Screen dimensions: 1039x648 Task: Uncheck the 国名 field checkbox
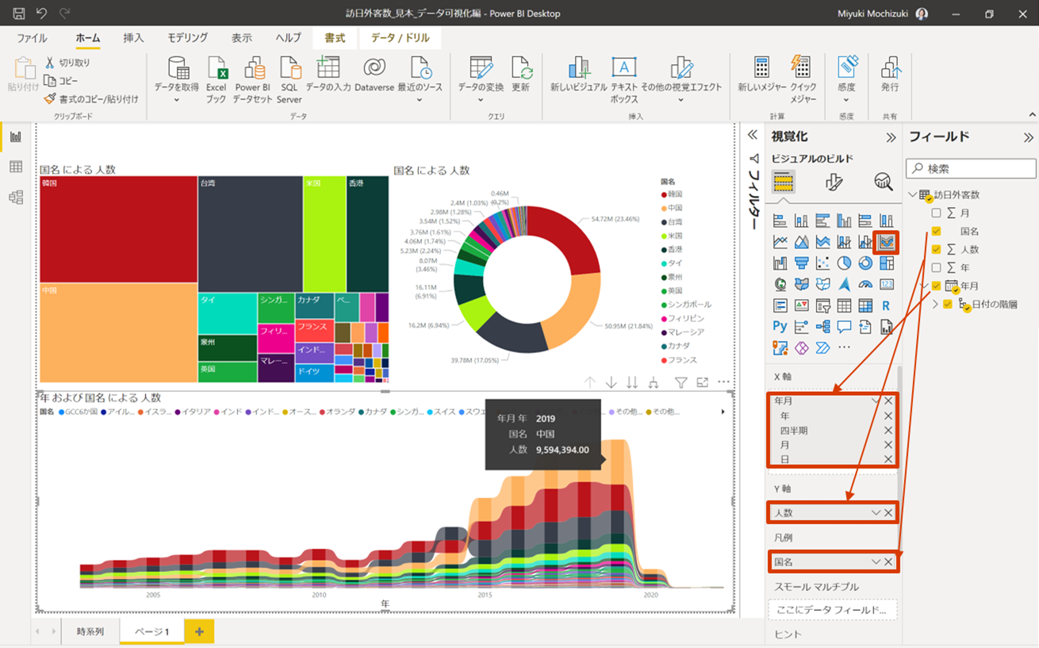pyautogui.click(x=937, y=231)
